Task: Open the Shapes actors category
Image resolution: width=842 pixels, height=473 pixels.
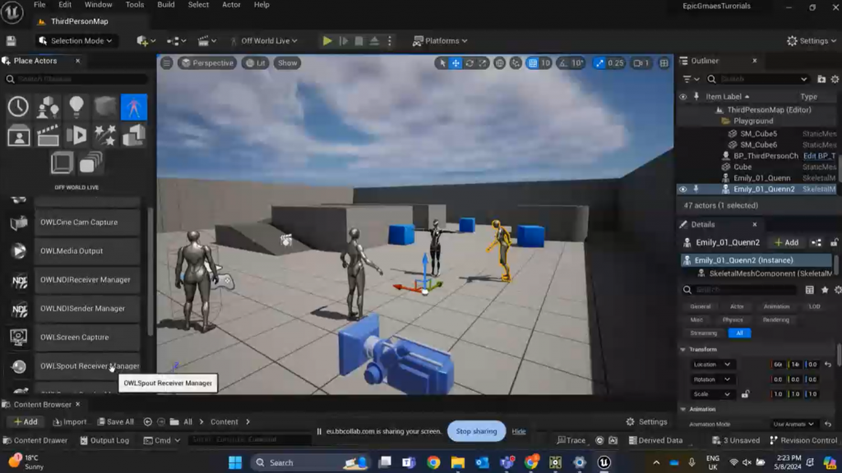Action: pyautogui.click(x=105, y=107)
